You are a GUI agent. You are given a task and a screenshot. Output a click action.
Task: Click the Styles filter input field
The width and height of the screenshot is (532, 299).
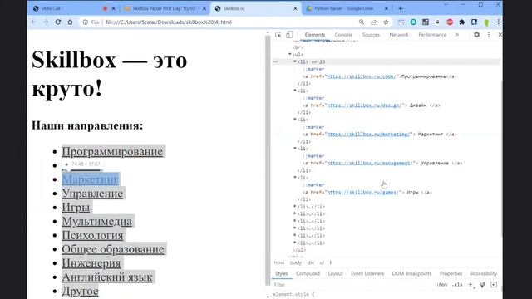click(x=352, y=285)
